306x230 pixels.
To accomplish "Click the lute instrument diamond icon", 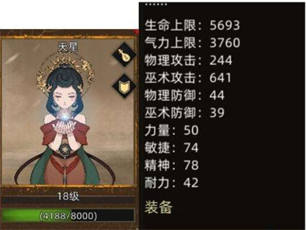I will [124, 55].
